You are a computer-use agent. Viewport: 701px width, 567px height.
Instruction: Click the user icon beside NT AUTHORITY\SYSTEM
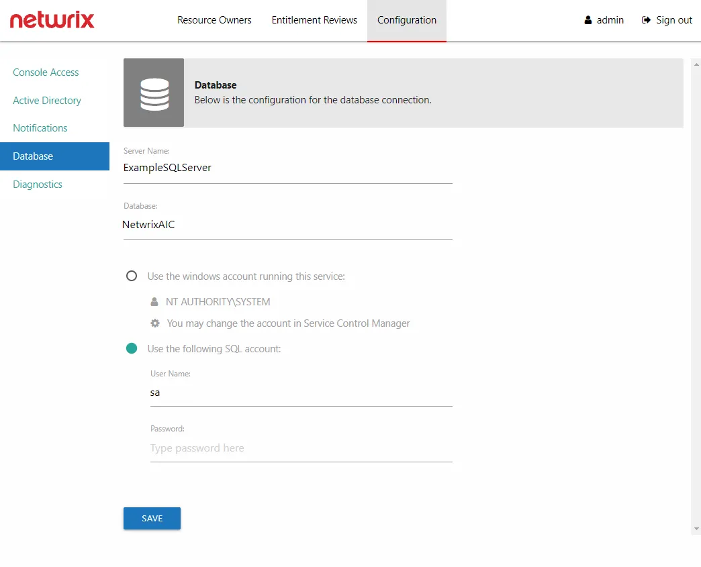[154, 301]
